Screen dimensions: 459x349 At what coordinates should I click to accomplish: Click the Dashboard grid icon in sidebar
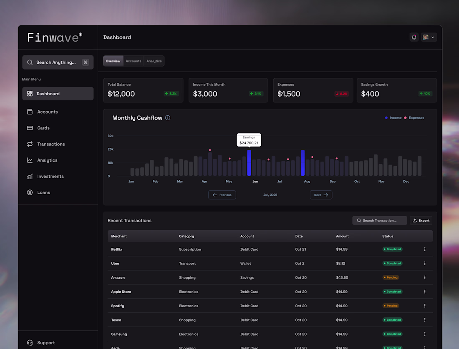pos(30,94)
